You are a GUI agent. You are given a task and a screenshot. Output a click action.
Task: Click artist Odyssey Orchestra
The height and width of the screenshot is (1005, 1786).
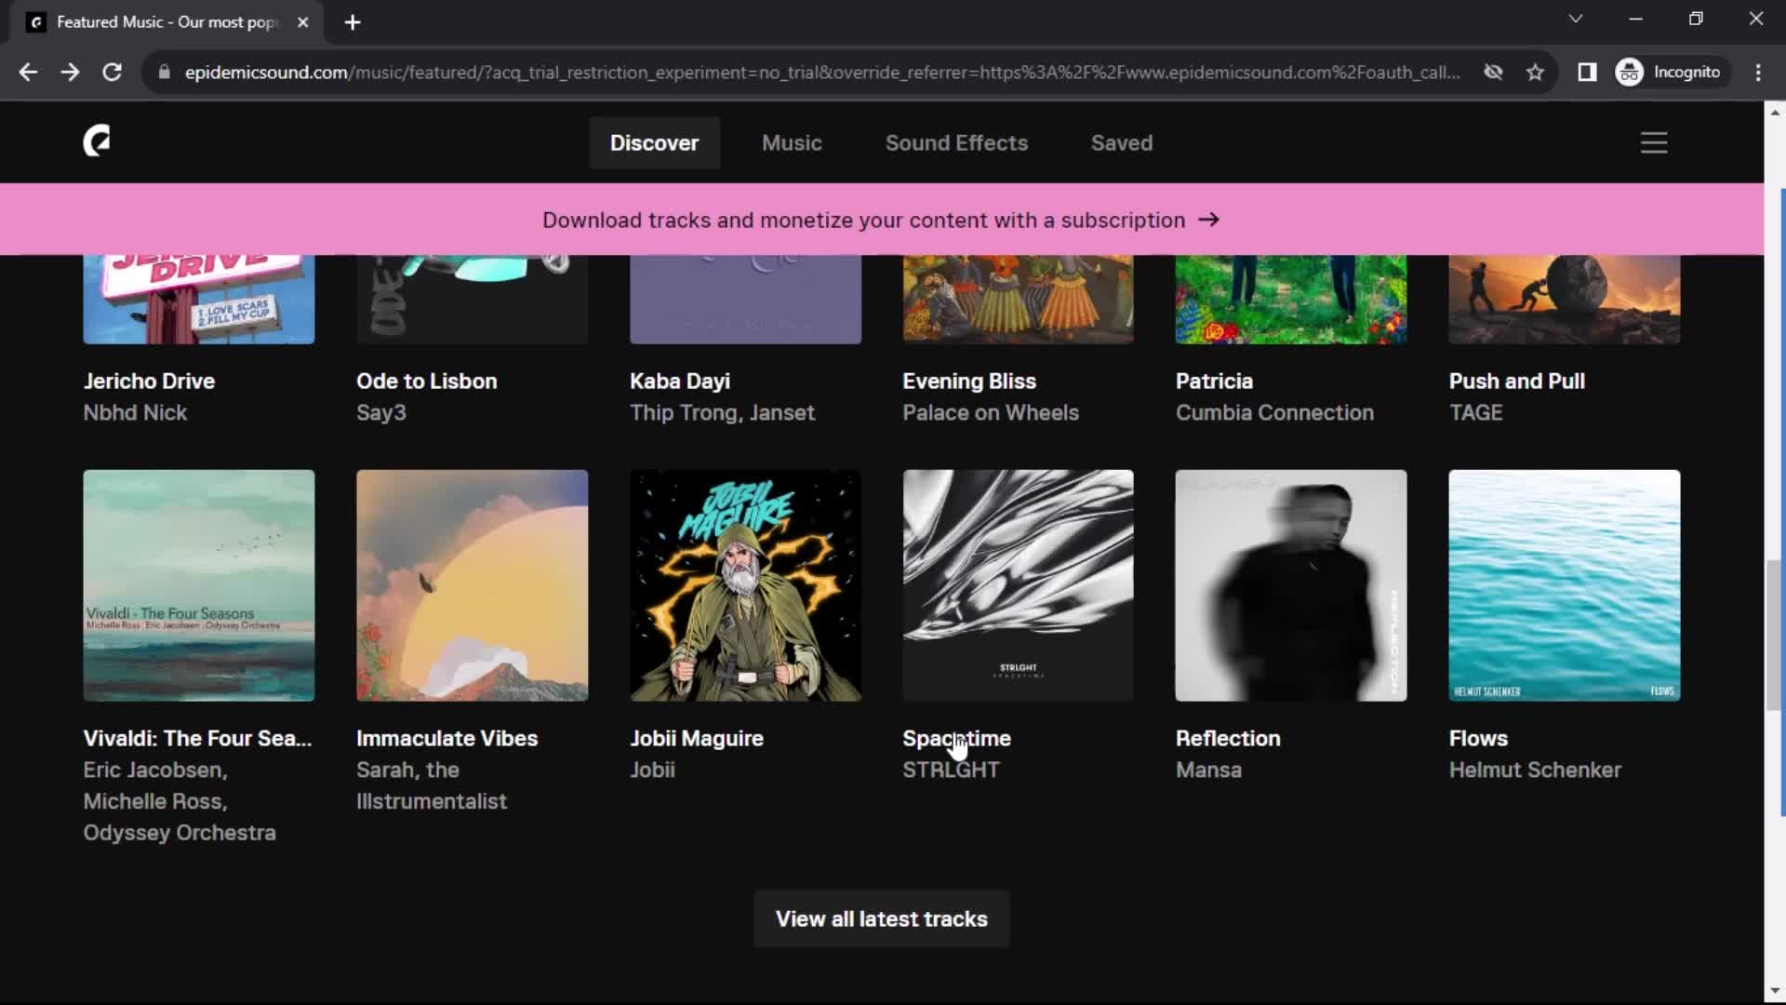point(180,833)
